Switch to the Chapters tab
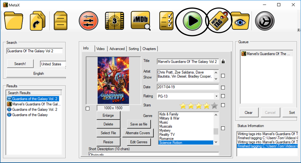 coord(149,49)
